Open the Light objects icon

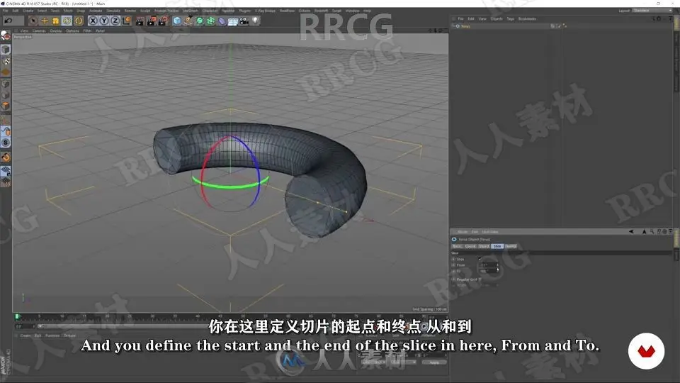pos(256,21)
